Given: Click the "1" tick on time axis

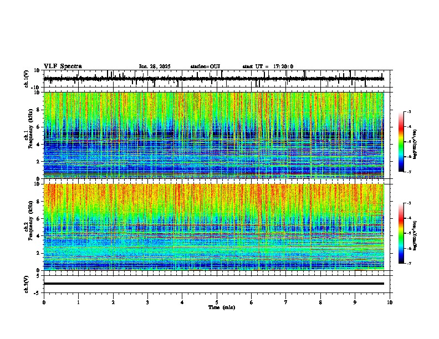Looking at the screenshot, I should click(x=78, y=302).
